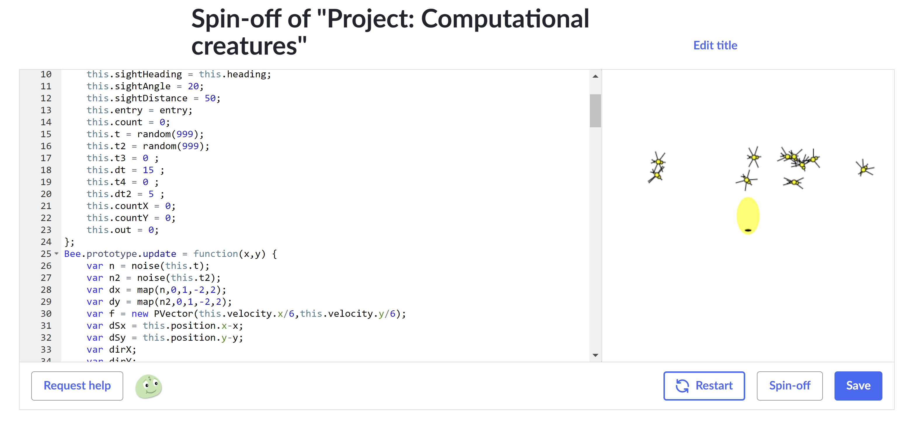Viewport: 911px width, 421px height.
Task: Click the rightmost lone bee in canvas
Action: point(864,168)
